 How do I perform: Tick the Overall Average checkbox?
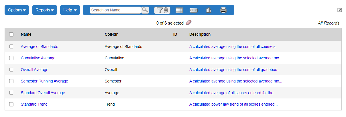(x=11, y=70)
